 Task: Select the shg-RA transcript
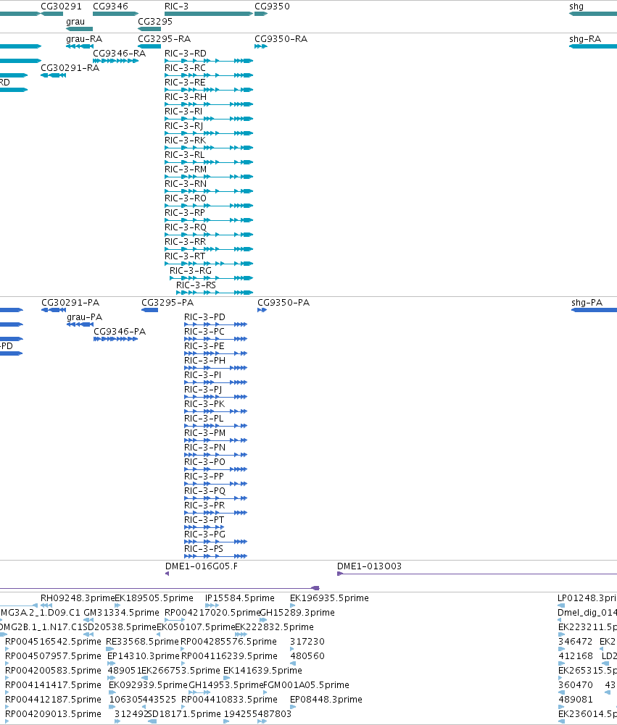coord(593,46)
